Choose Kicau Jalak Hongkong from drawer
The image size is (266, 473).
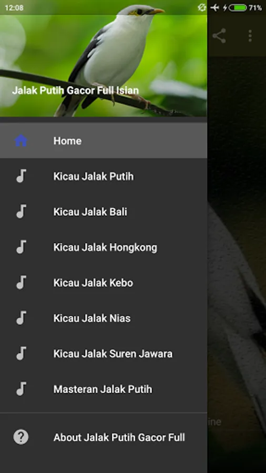pyautogui.click(x=104, y=248)
